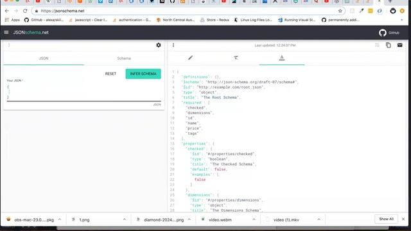Click the "boolean" type line

click(210, 159)
